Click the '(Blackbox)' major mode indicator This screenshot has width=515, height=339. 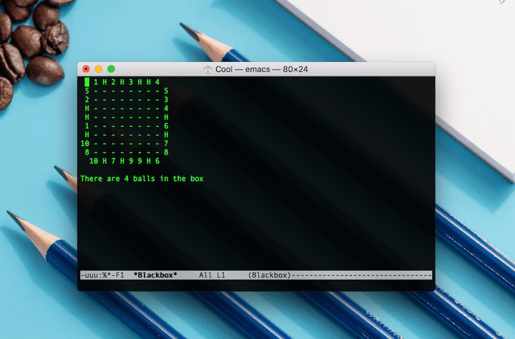(269, 275)
